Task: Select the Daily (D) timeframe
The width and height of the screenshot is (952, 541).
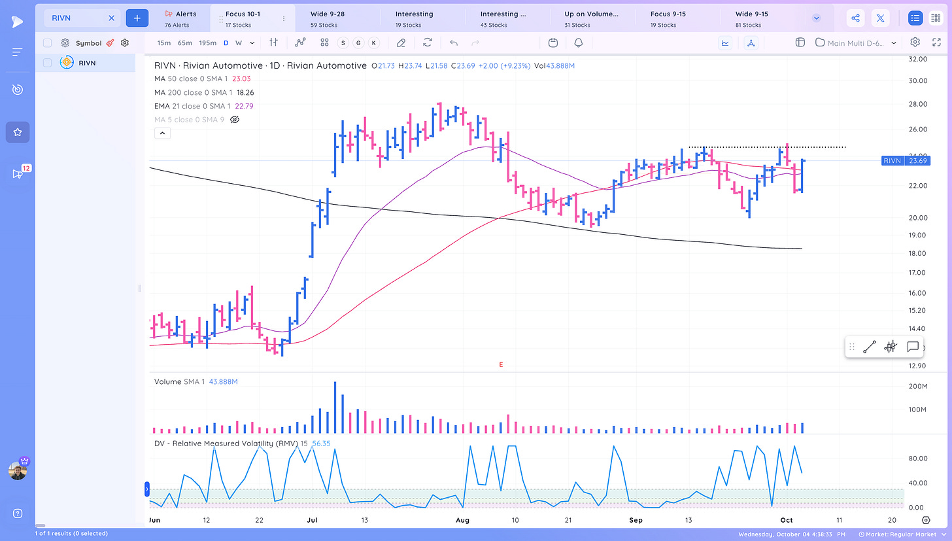Action: [226, 43]
